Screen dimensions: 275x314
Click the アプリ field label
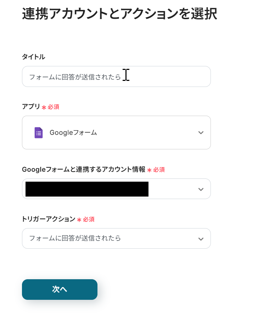[31, 106]
